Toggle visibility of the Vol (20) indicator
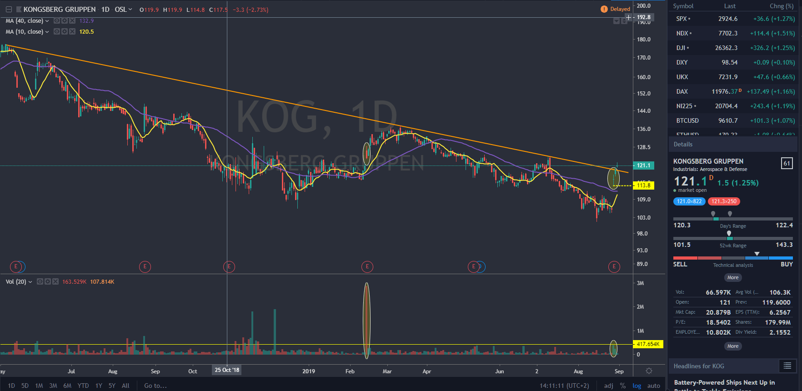 pos(40,282)
